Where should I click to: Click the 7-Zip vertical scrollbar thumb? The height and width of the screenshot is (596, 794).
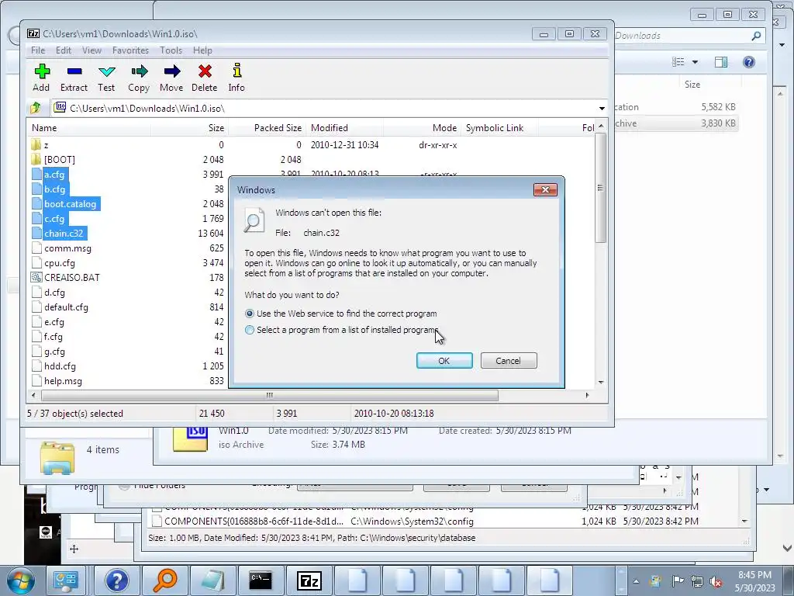[x=601, y=188]
